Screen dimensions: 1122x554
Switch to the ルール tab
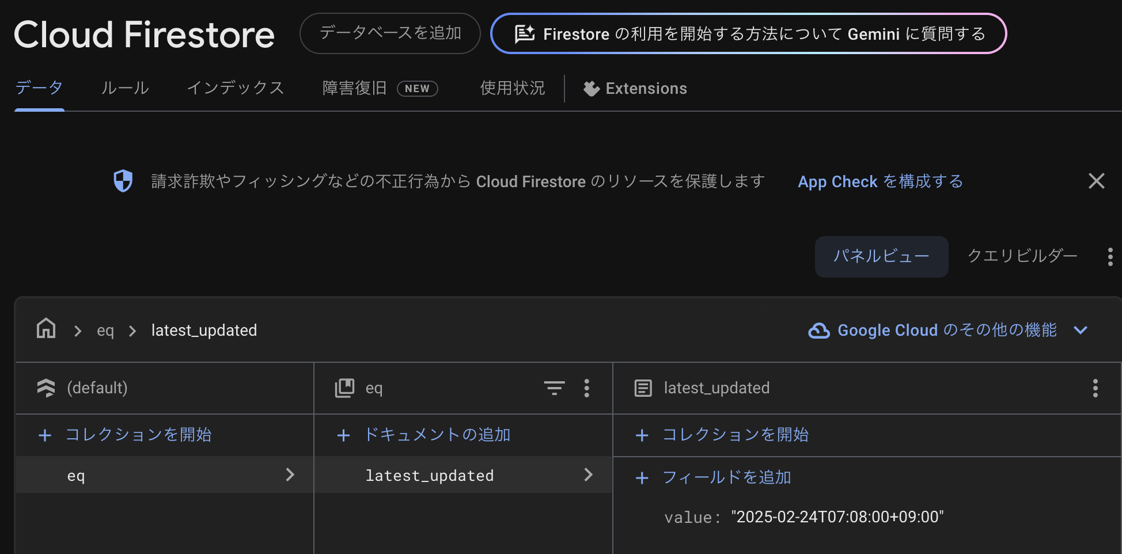[124, 88]
